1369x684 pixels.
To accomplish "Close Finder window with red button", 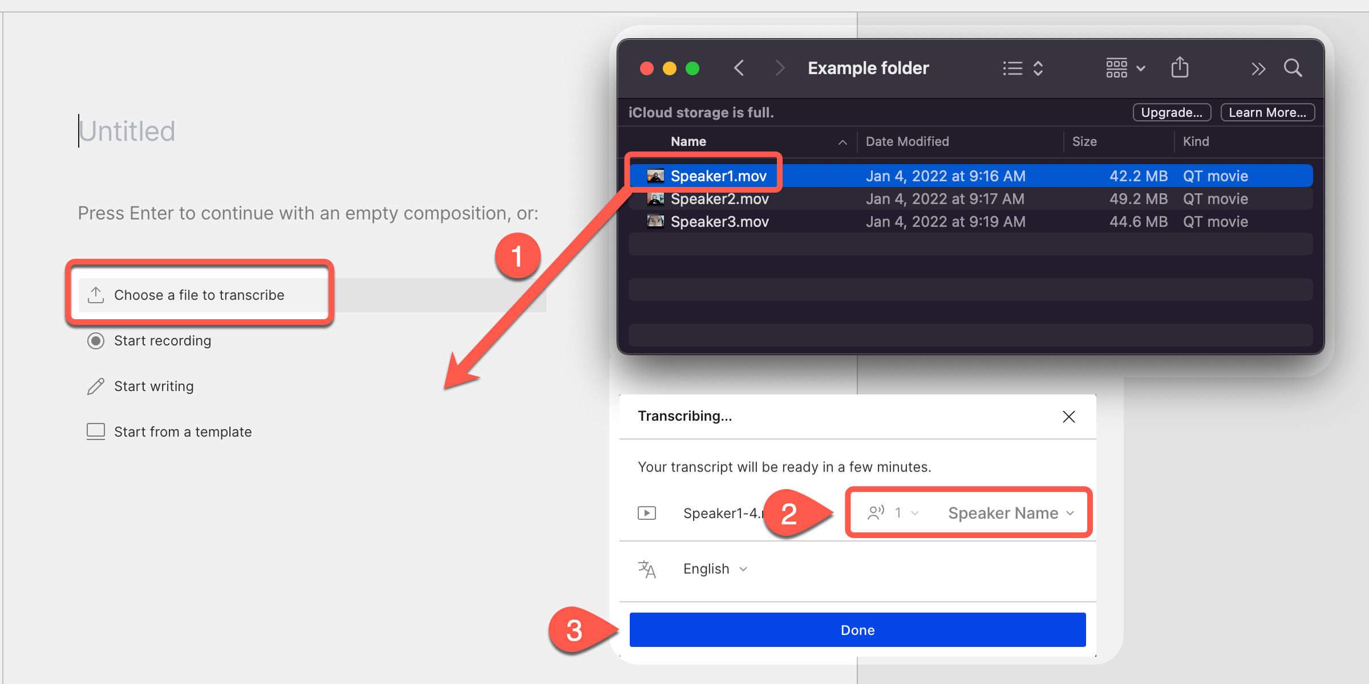I will tap(647, 69).
